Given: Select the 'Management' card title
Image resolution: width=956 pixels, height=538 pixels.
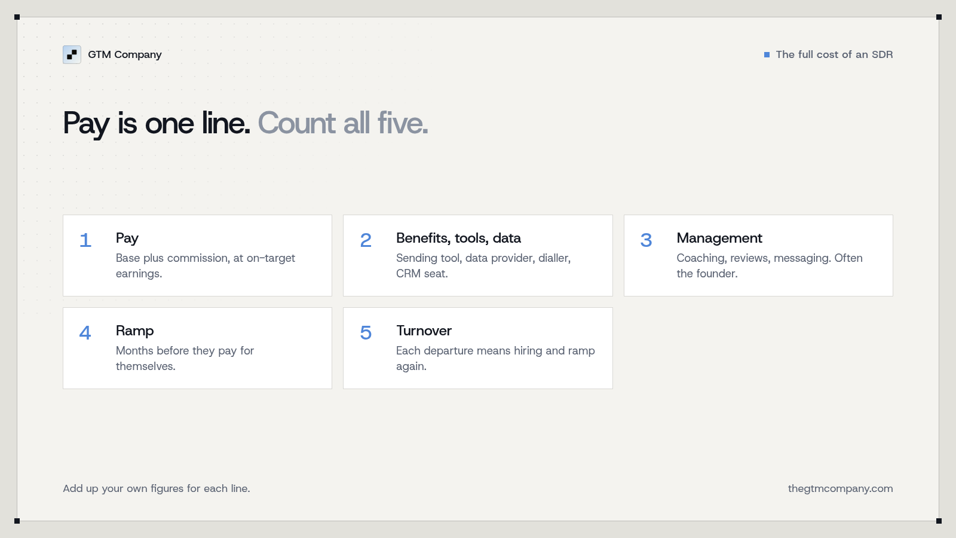Looking at the screenshot, I should point(719,238).
